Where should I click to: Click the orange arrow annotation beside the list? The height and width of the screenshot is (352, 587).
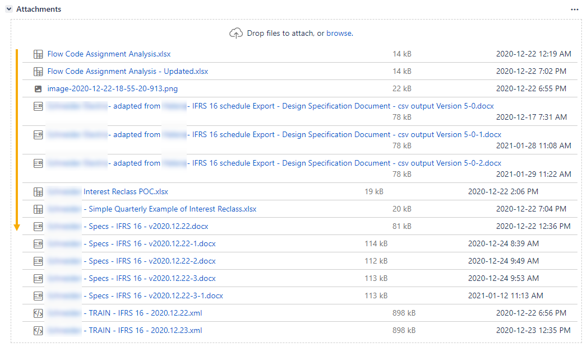16,140
